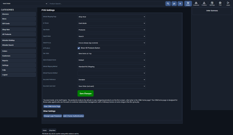This screenshot has width=233, height=135.
Task: Click the POS Settings heading
Action: pos(48,10)
